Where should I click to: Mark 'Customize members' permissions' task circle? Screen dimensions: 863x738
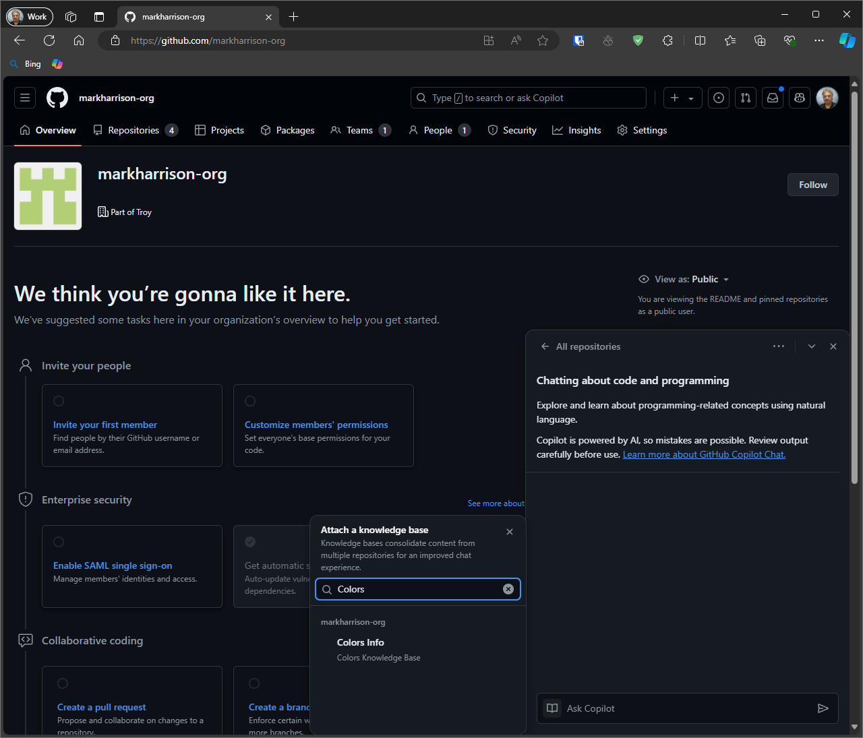point(250,401)
